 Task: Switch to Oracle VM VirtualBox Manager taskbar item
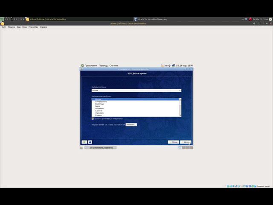151,19
